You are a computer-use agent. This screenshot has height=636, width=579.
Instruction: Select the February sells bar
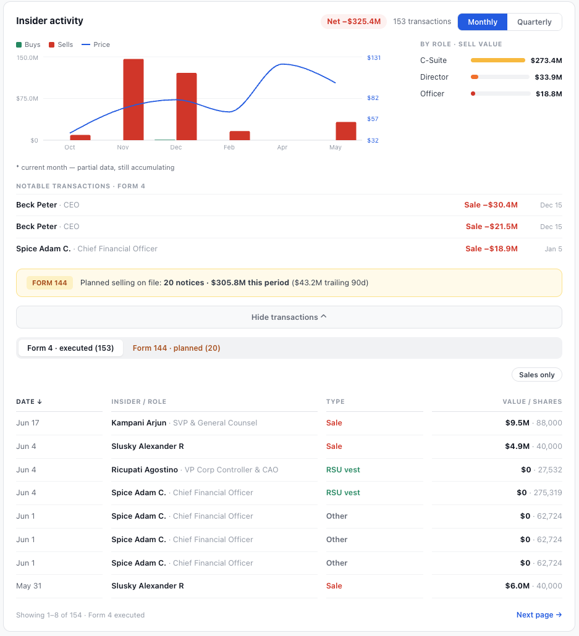[x=240, y=135]
